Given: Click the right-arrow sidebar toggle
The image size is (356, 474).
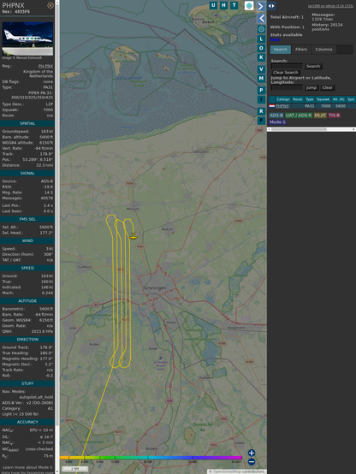Looking at the screenshot, I should click(x=261, y=6).
